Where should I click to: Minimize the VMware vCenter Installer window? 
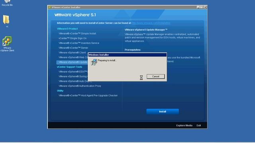click(x=198, y=7)
